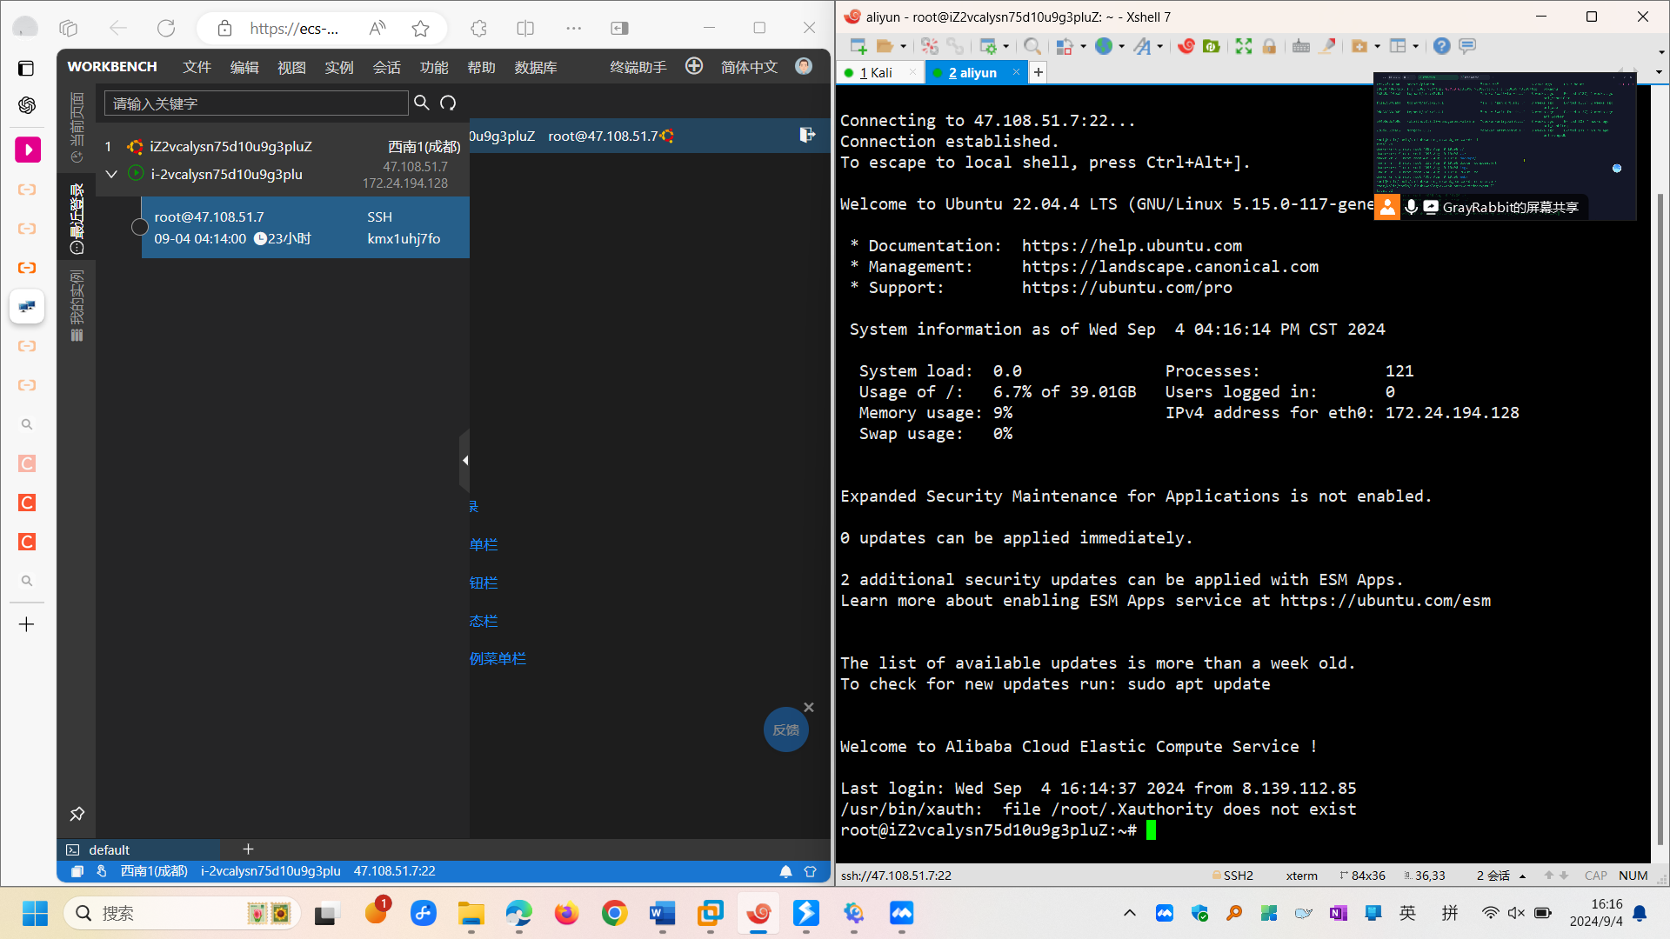Screen dimensions: 1670x939
Task: Click the keyboard mapping icon in Xshell toolbar
Action: (1301, 46)
